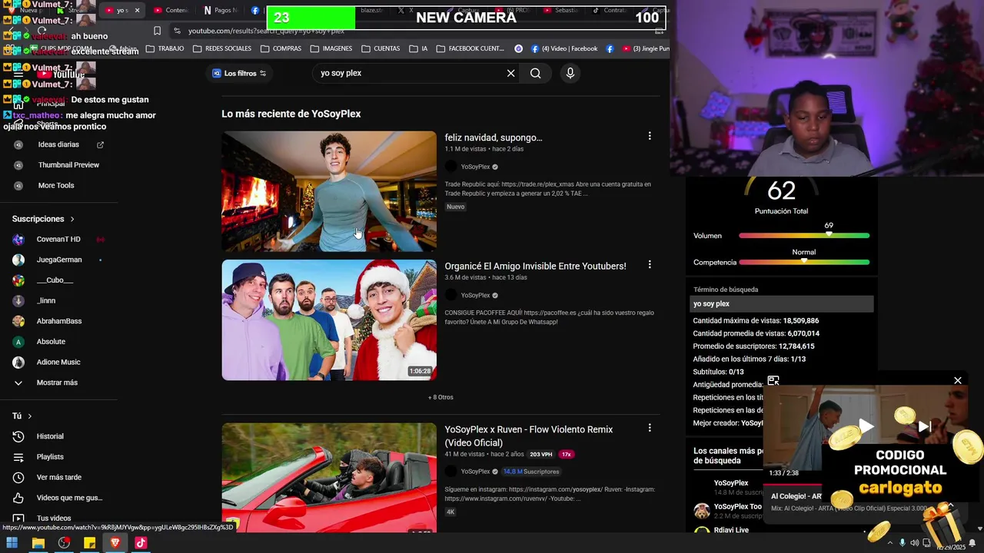Viewport: 984px width, 553px height.
Task: Open Brave browser taskbar icon
Action: tap(115, 543)
